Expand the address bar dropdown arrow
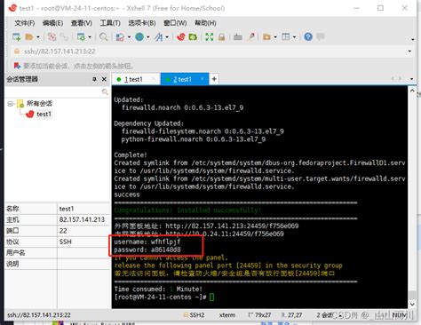 click(x=409, y=52)
